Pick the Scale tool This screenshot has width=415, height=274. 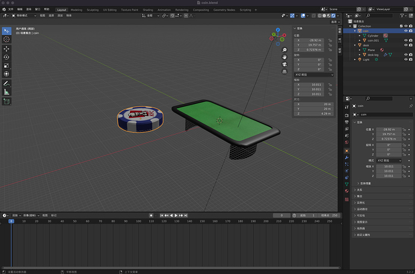(7, 65)
